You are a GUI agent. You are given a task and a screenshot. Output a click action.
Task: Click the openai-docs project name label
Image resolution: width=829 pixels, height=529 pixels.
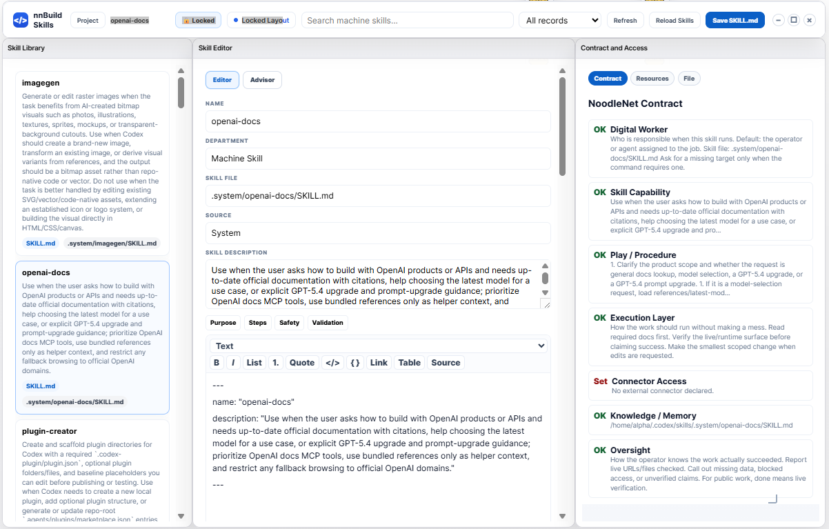(x=130, y=21)
